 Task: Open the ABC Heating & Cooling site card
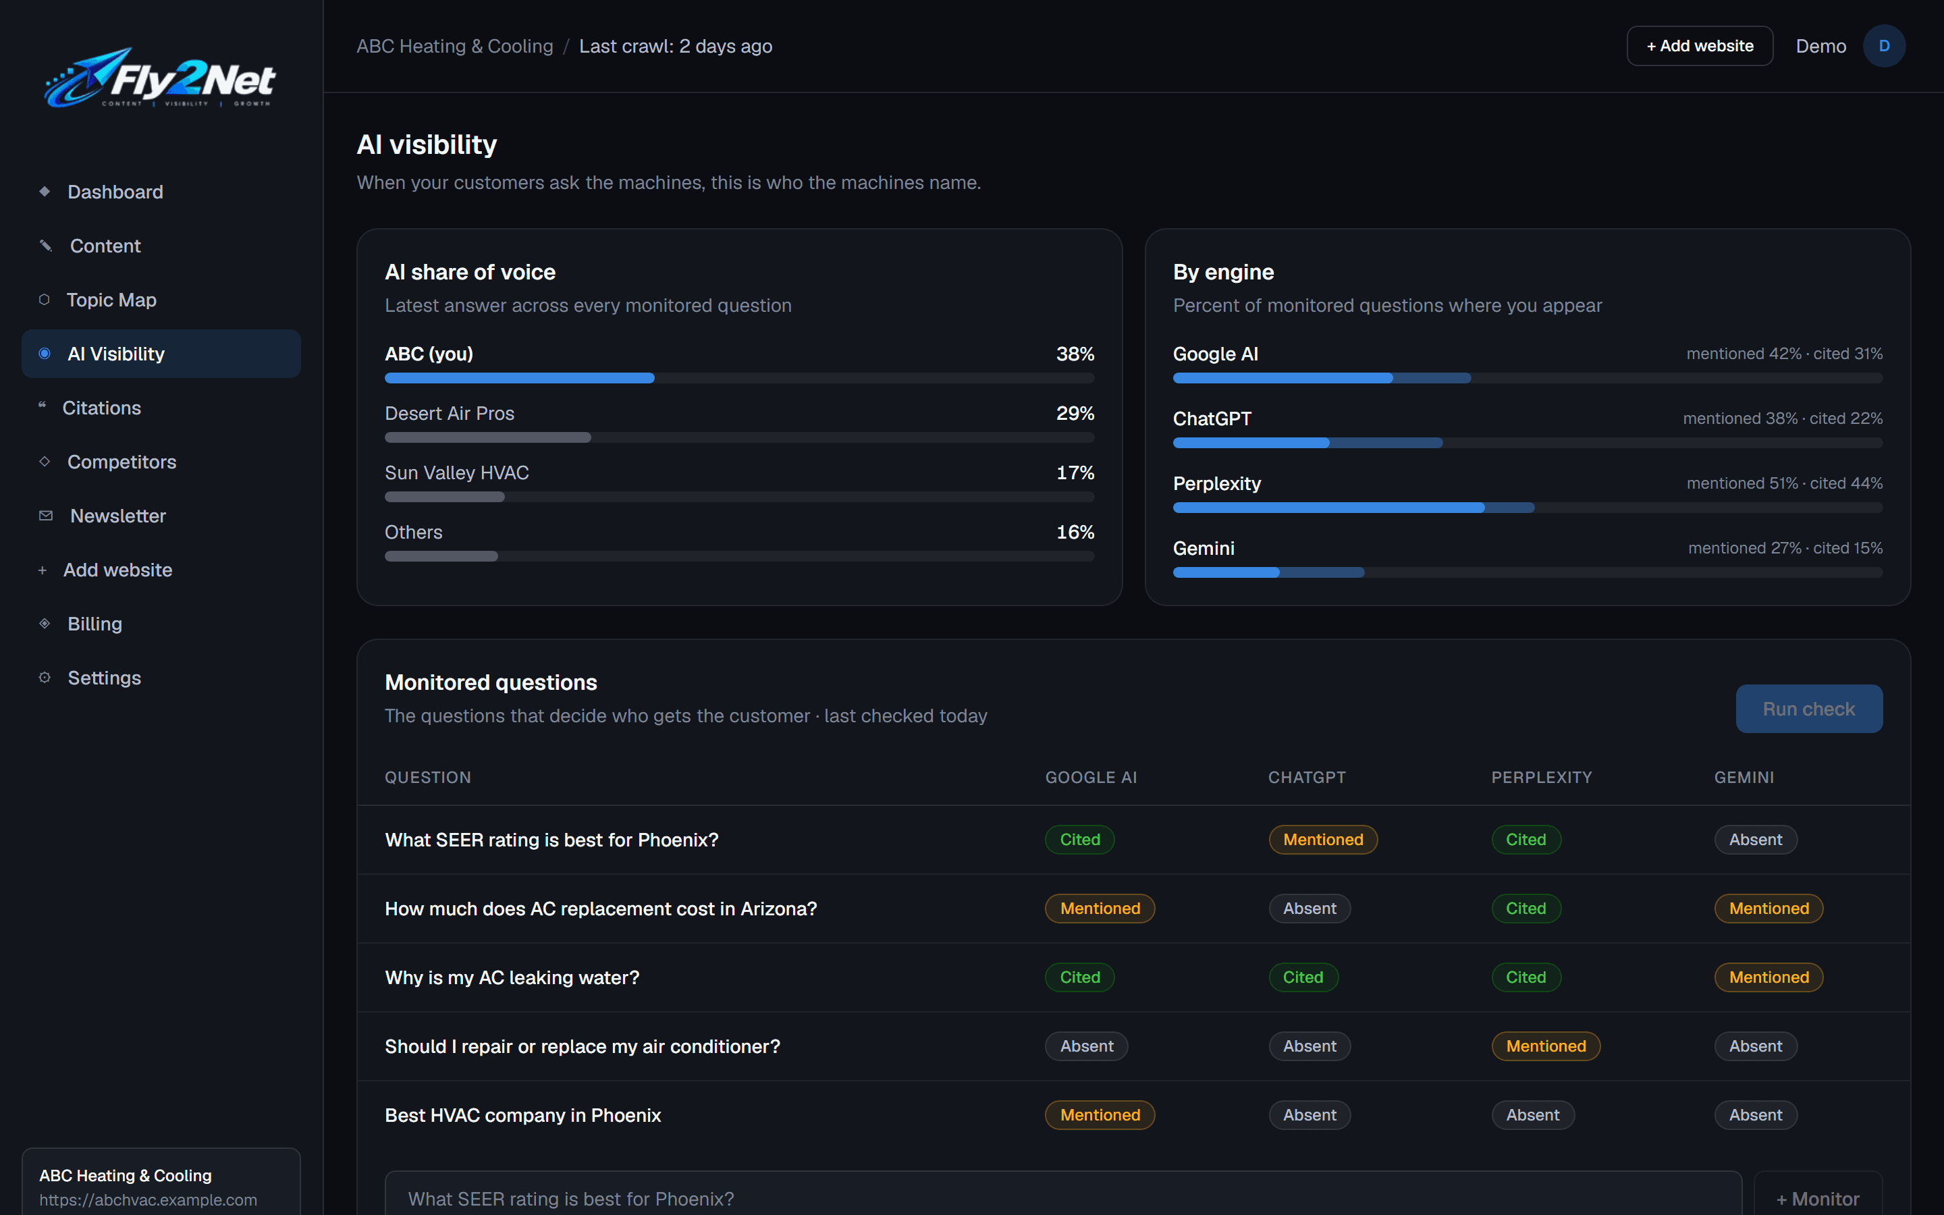[161, 1183]
